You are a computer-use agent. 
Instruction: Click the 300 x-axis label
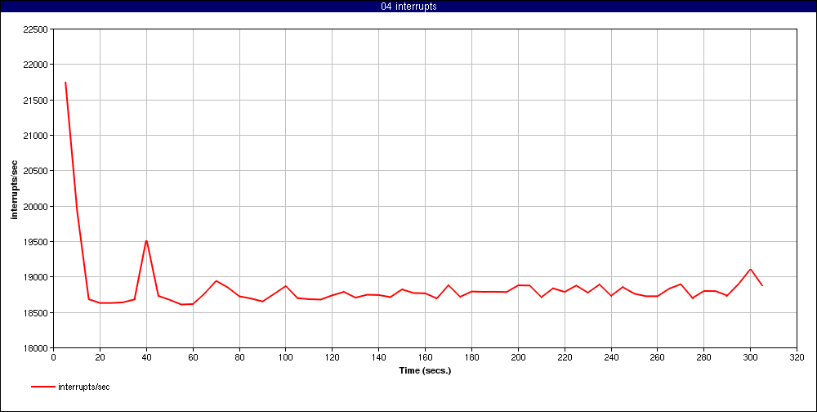750,358
